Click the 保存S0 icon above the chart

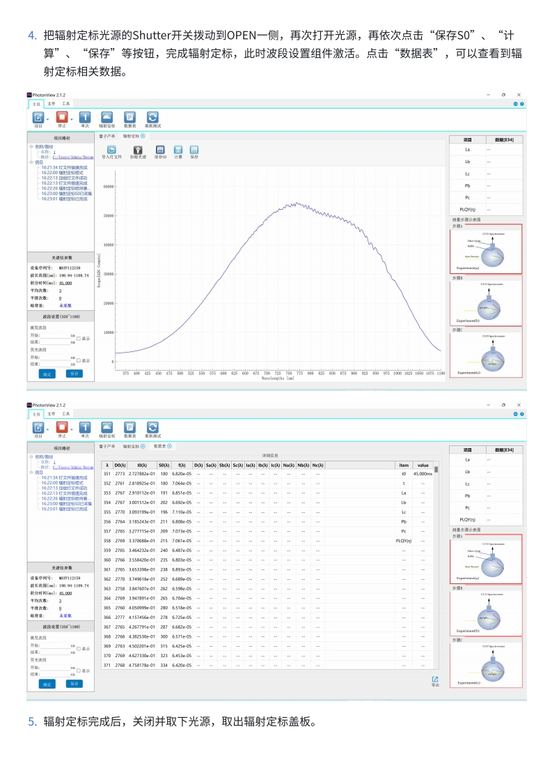pyautogui.click(x=160, y=150)
